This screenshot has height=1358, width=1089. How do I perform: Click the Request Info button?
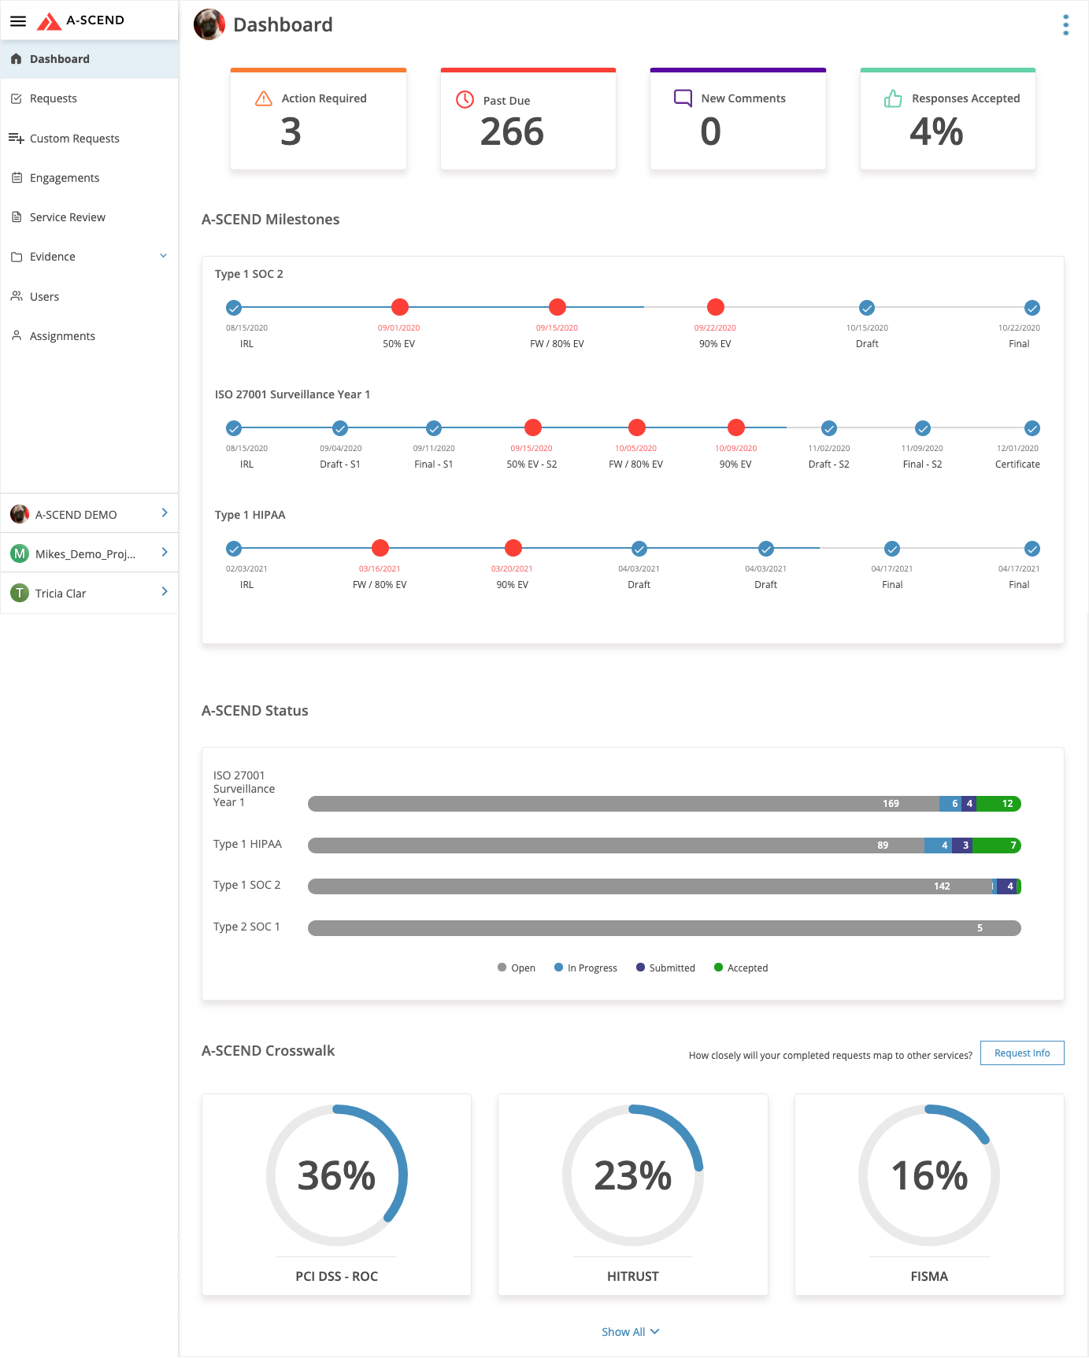tap(1021, 1053)
